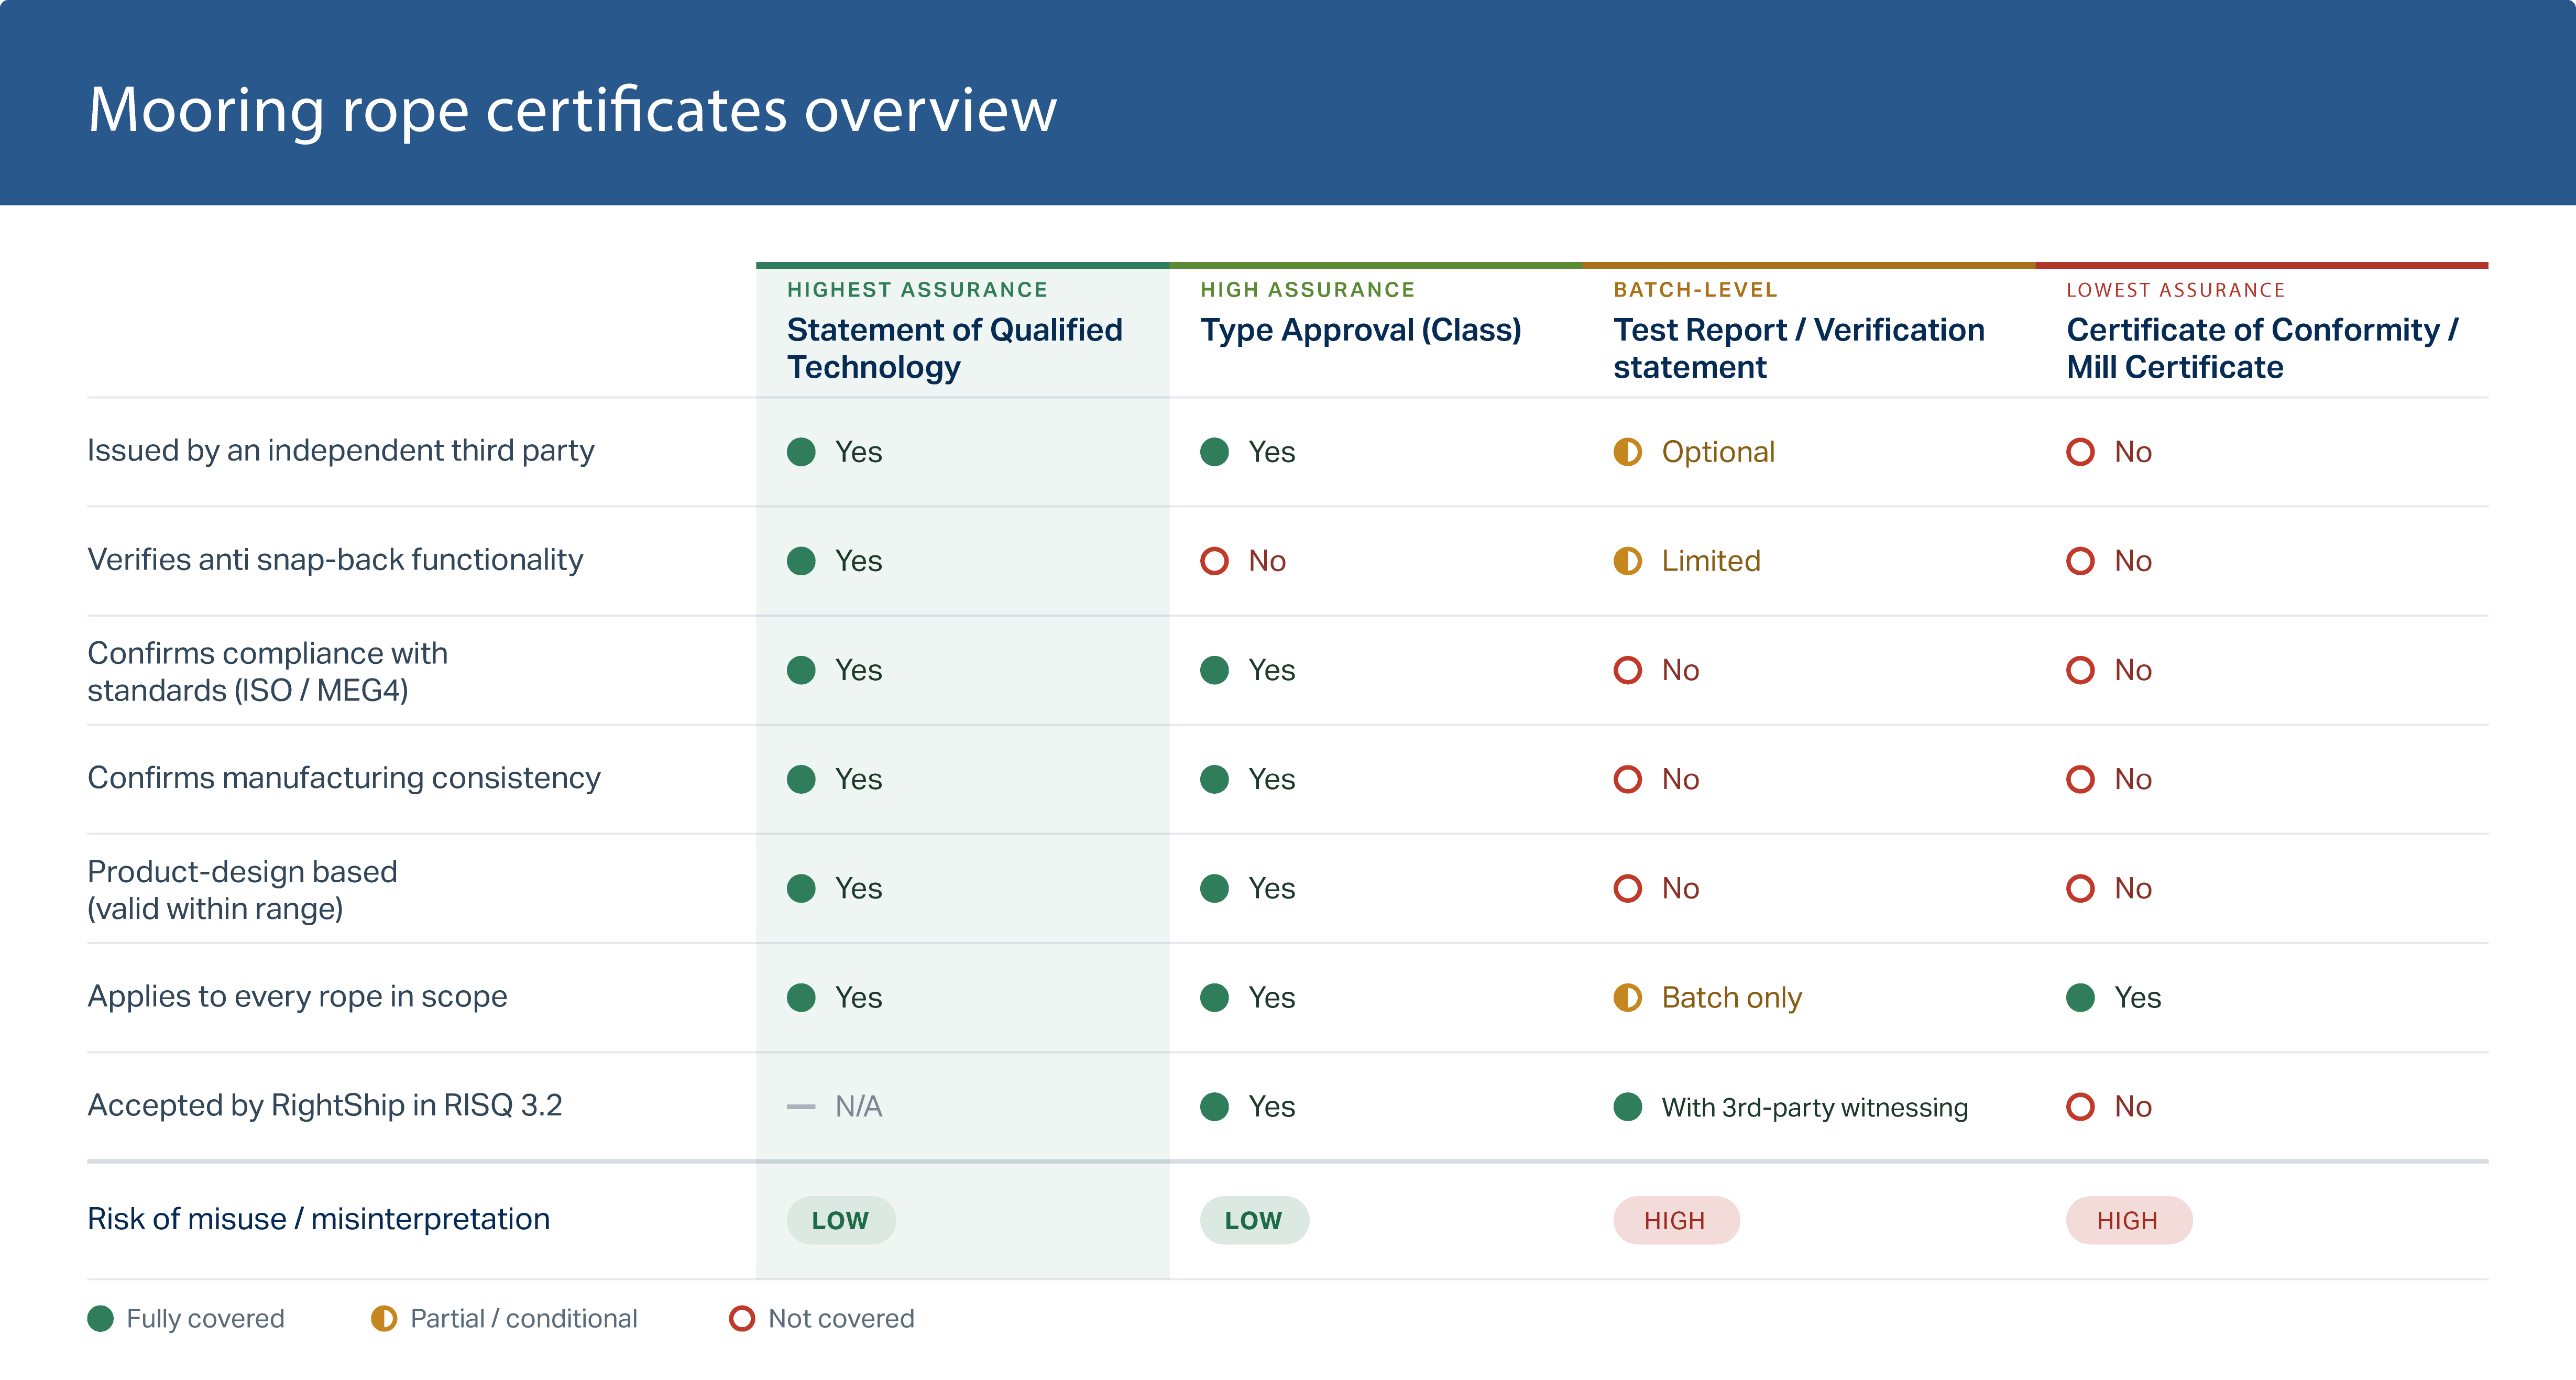This screenshot has height=1380, width=2576.
Task: Click the red circle for anti snap-back under Type Approval
Action: tap(1214, 561)
